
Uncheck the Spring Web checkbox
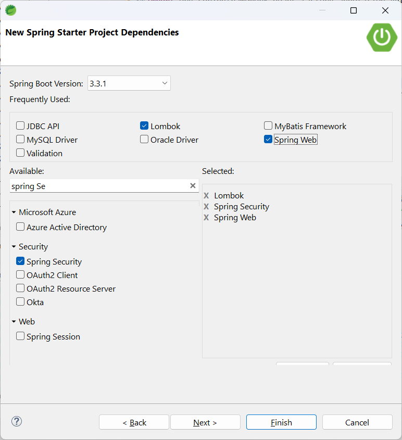268,139
